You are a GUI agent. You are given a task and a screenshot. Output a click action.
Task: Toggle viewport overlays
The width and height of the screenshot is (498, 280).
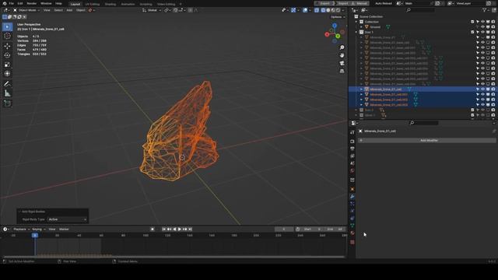[305, 10]
